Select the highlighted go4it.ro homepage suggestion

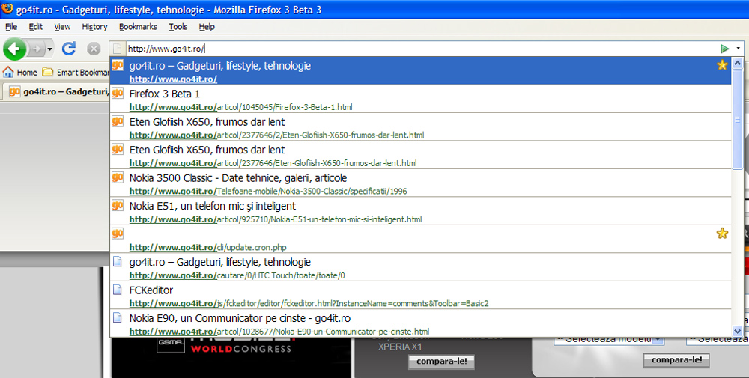[x=420, y=71]
